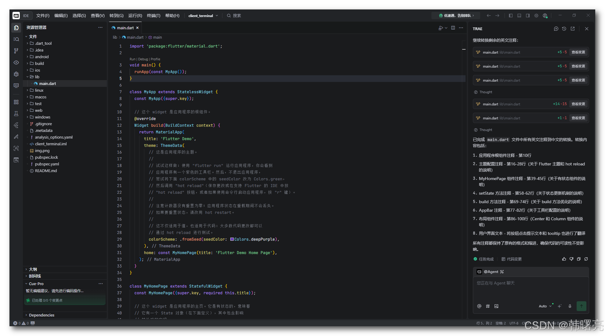Click the 优速通 promo button in title bar
This screenshot has height=336, width=605.
pos(456,16)
